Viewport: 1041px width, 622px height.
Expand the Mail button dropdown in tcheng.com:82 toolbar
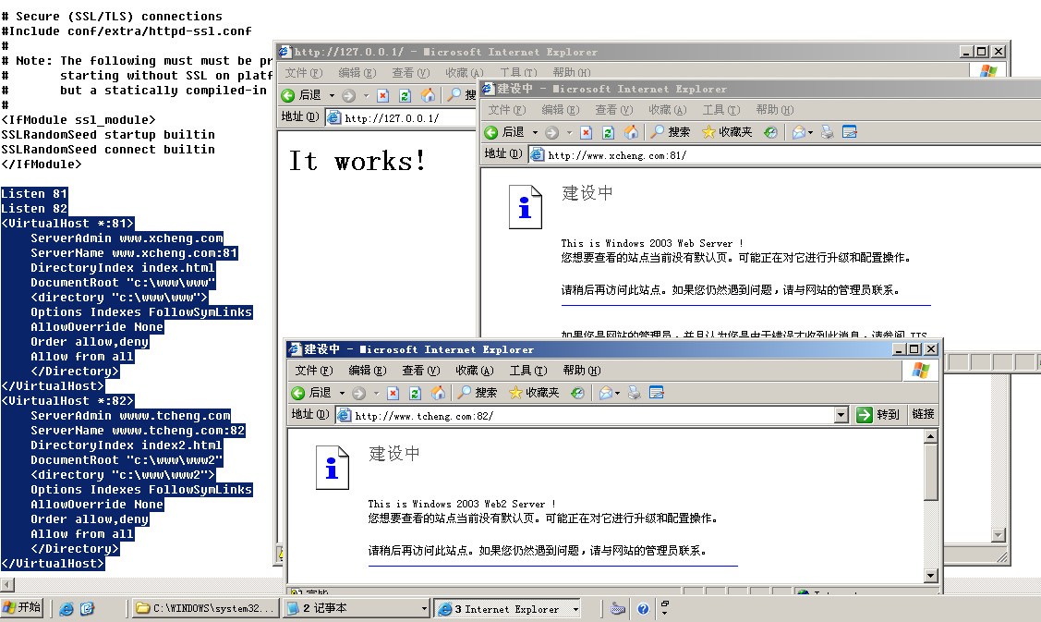[617, 393]
